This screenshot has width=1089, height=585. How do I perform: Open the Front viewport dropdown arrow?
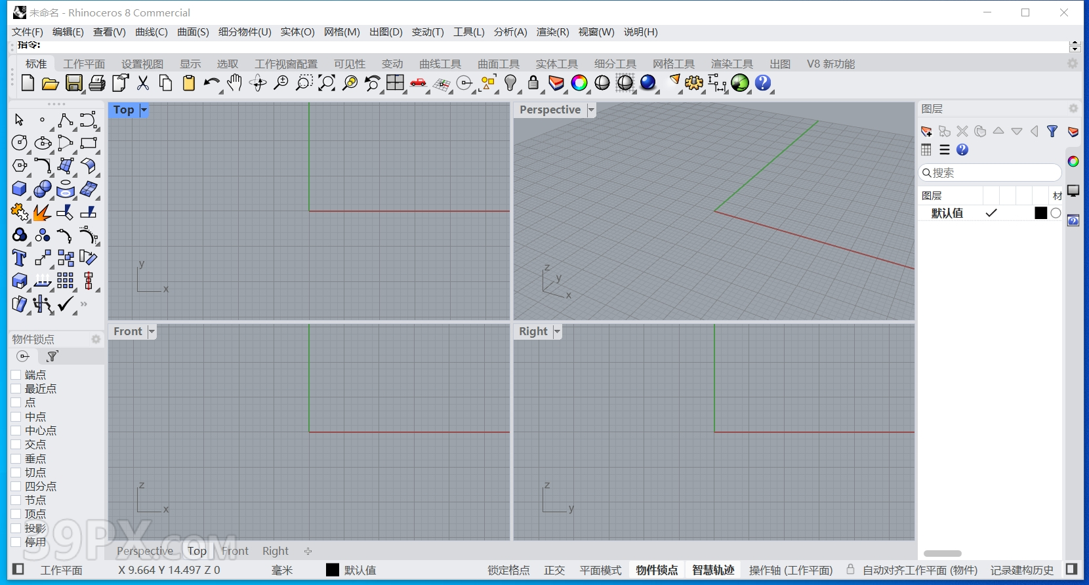(x=152, y=331)
